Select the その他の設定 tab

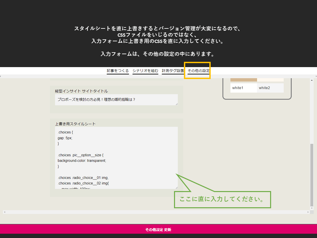[x=198, y=71]
